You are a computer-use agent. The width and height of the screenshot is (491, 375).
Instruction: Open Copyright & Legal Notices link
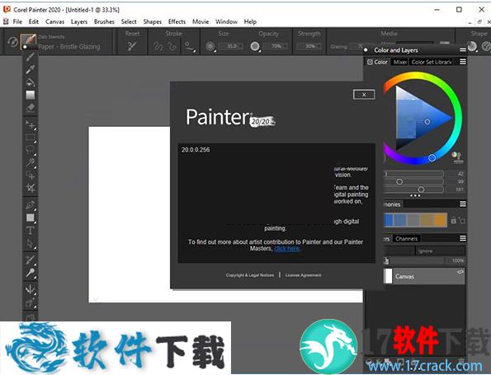[250, 275]
